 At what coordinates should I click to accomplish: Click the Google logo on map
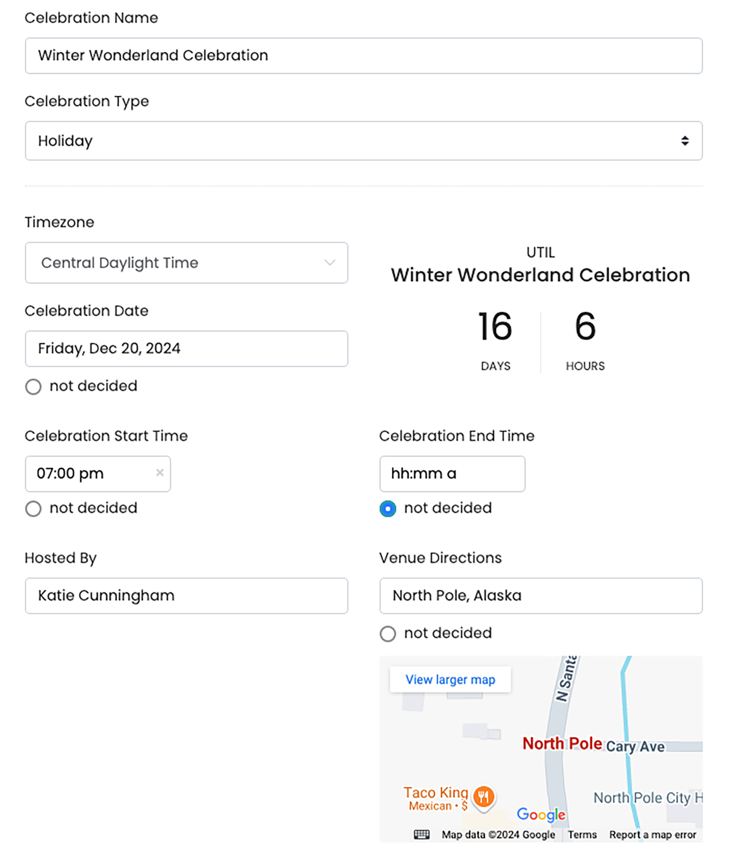tap(541, 814)
